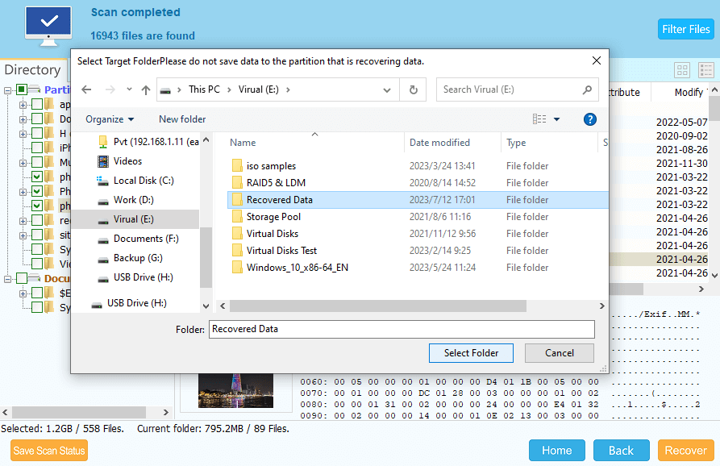Uncheck the first checked folder in Directory tree
720x466 pixels.
pos(37,177)
